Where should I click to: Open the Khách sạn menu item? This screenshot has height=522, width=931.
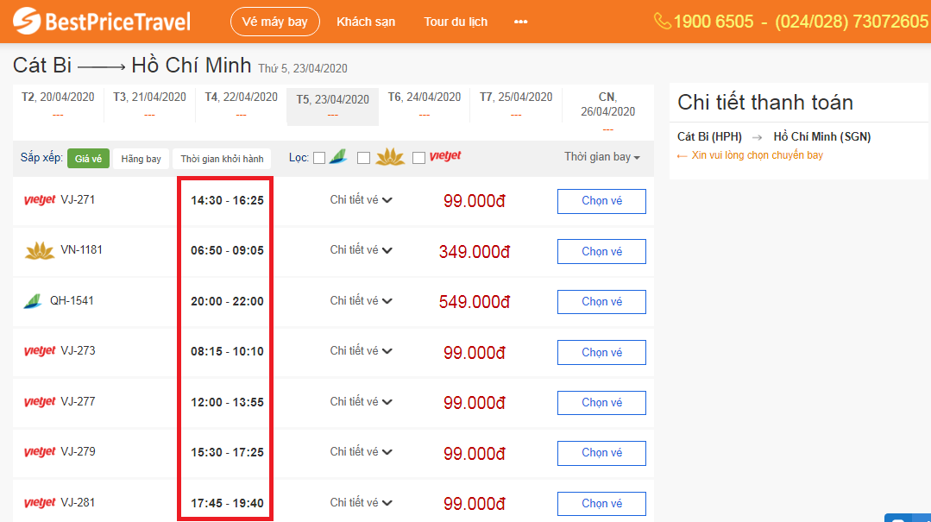click(366, 22)
